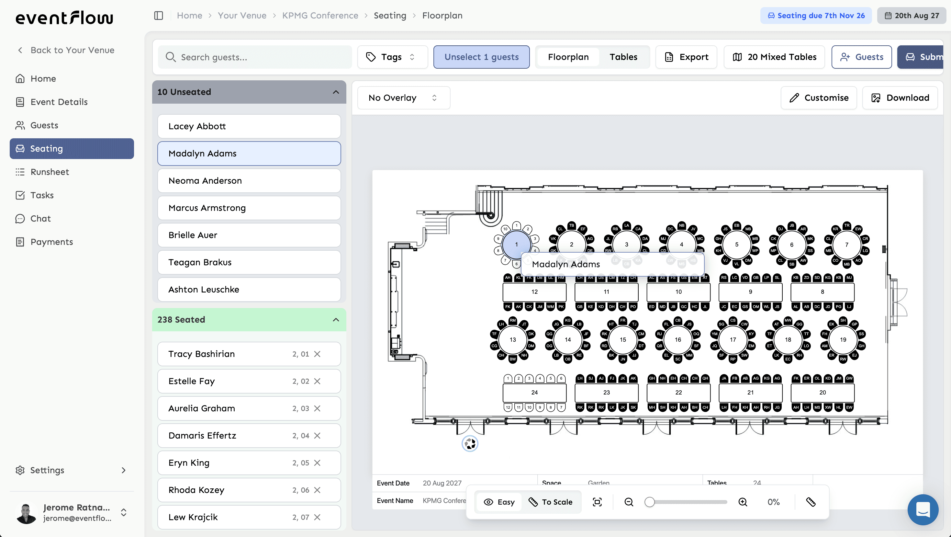Click the Unselect 1 guests button
This screenshot has width=951, height=537.
(x=481, y=57)
